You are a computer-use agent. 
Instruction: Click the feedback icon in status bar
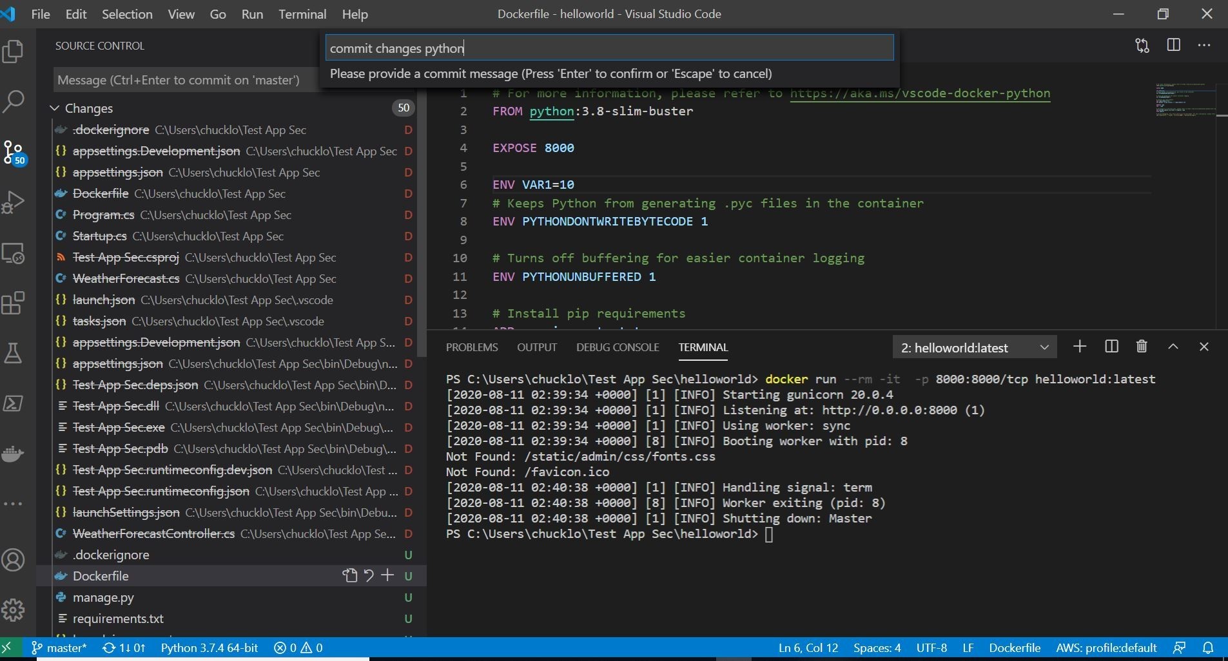pyautogui.click(x=1180, y=647)
